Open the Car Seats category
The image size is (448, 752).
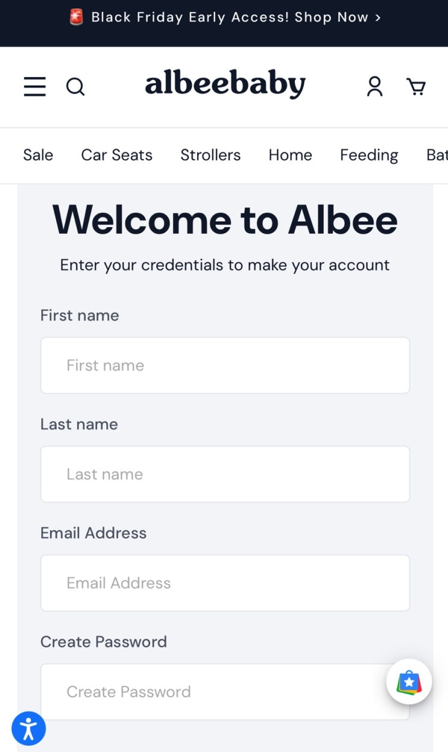click(x=116, y=155)
